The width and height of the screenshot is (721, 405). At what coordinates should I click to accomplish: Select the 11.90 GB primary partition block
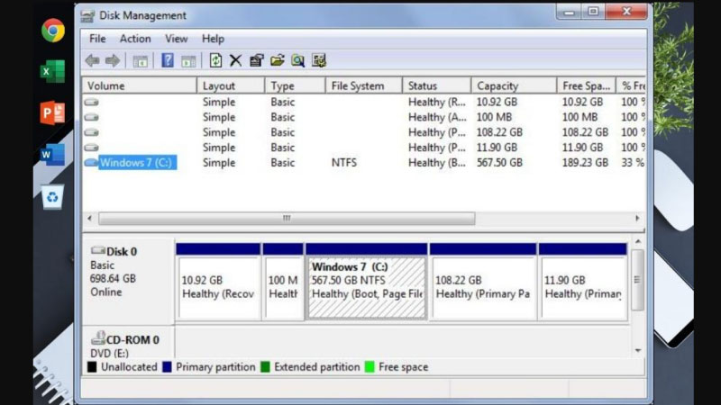(583, 282)
